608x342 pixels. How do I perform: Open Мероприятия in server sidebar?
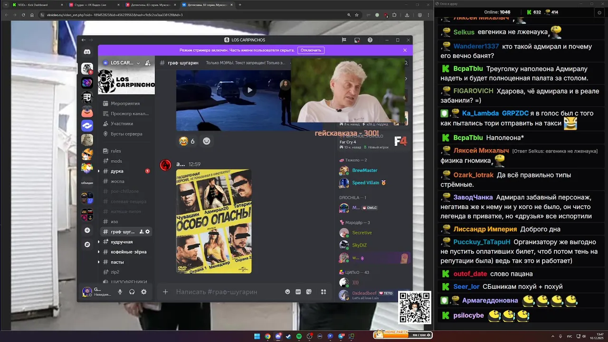click(x=126, y=103)
